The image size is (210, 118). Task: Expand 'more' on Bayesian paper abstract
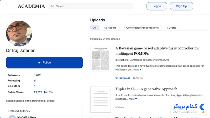pos(137,69)
